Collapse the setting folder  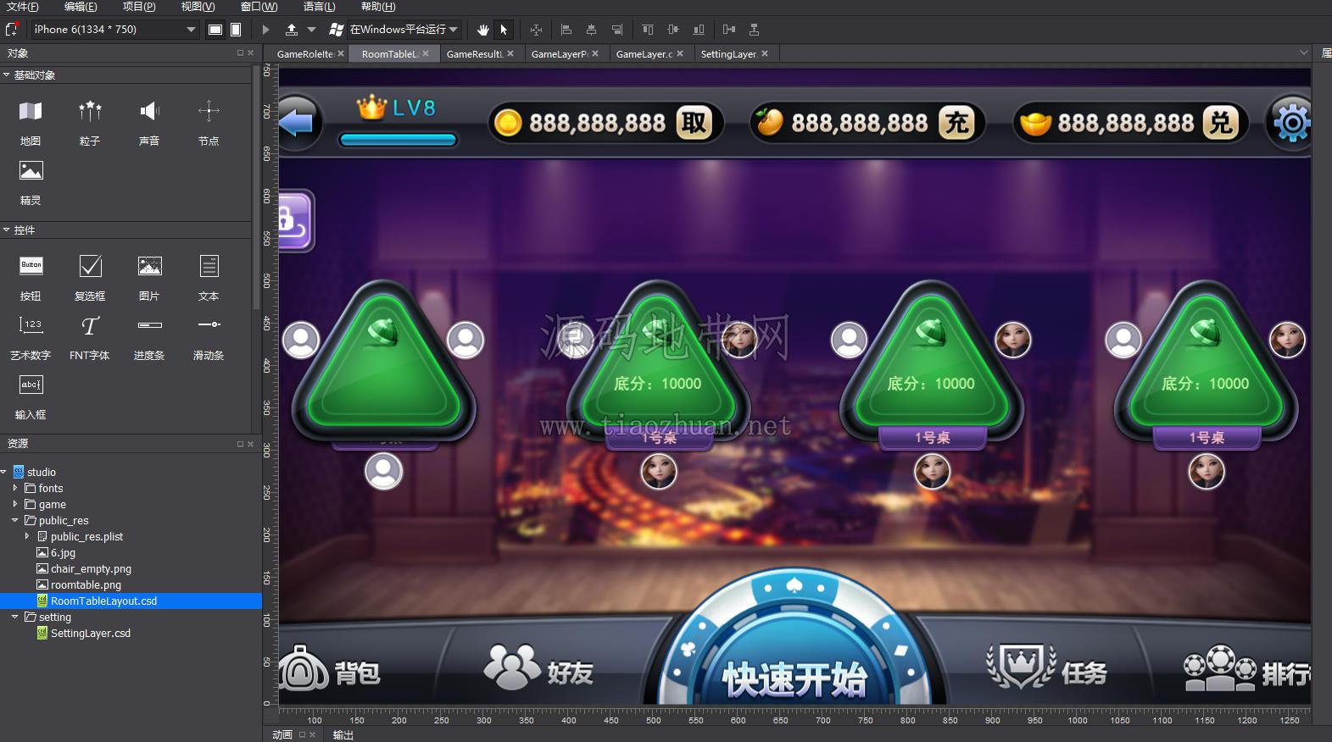[x=15, y=617]
